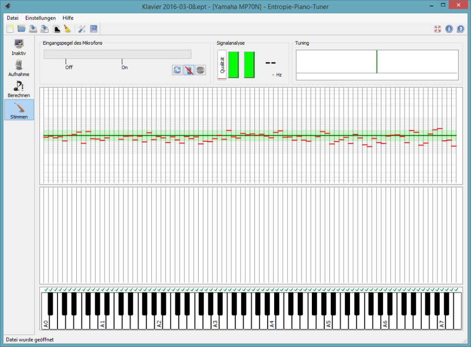Expand the Hilfe menu

pyautogui.click(x=68, y=18)
